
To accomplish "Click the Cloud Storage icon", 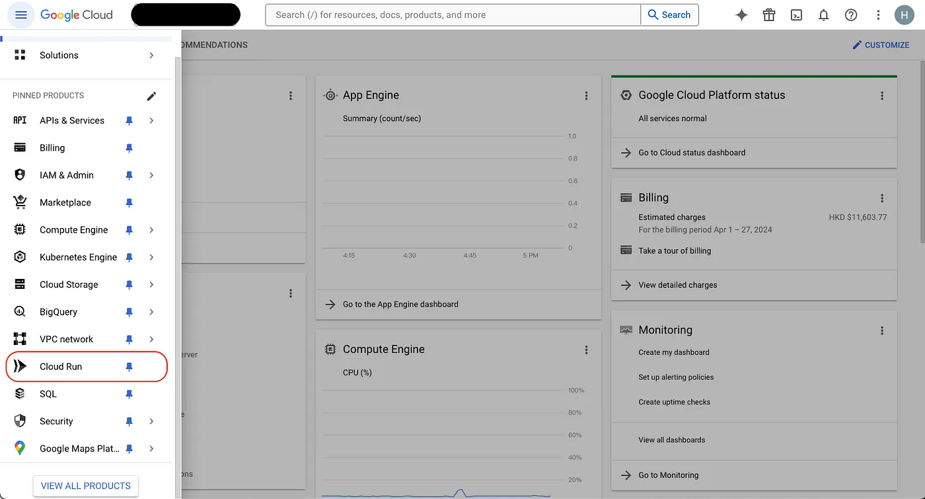I will pyautogui.click(x=20, y=284).
